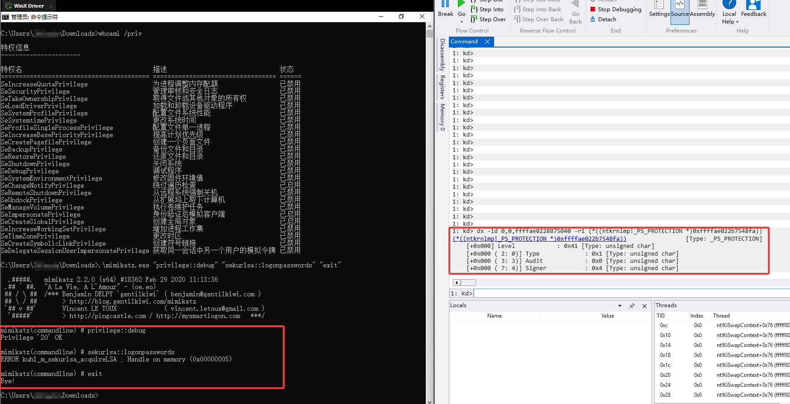
Task: Select thread row with TID 0x18
Action: coord(723,355)
